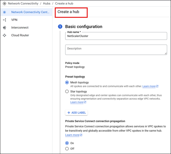Screen dimensions: 171x154
Task: Open the Interconnect menu item
Action: point(20,28)
